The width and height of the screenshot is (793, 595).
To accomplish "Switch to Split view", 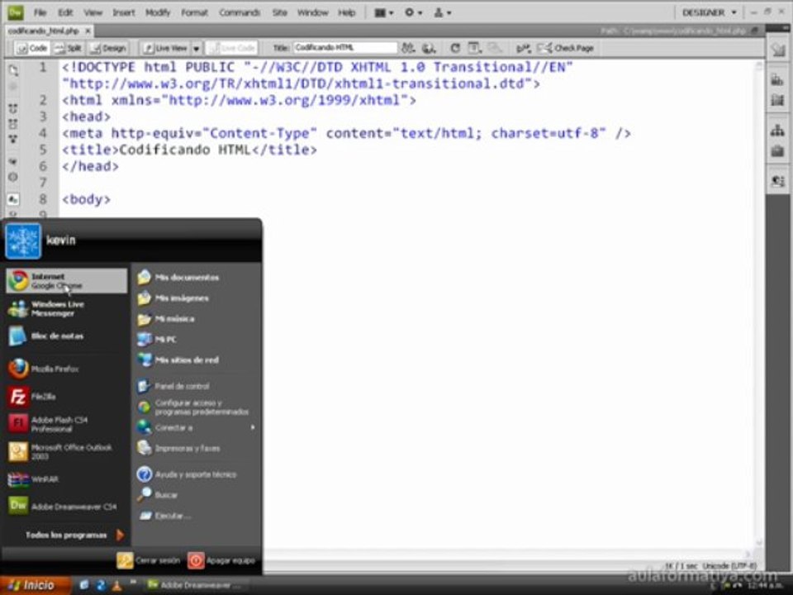I will 68,48.
